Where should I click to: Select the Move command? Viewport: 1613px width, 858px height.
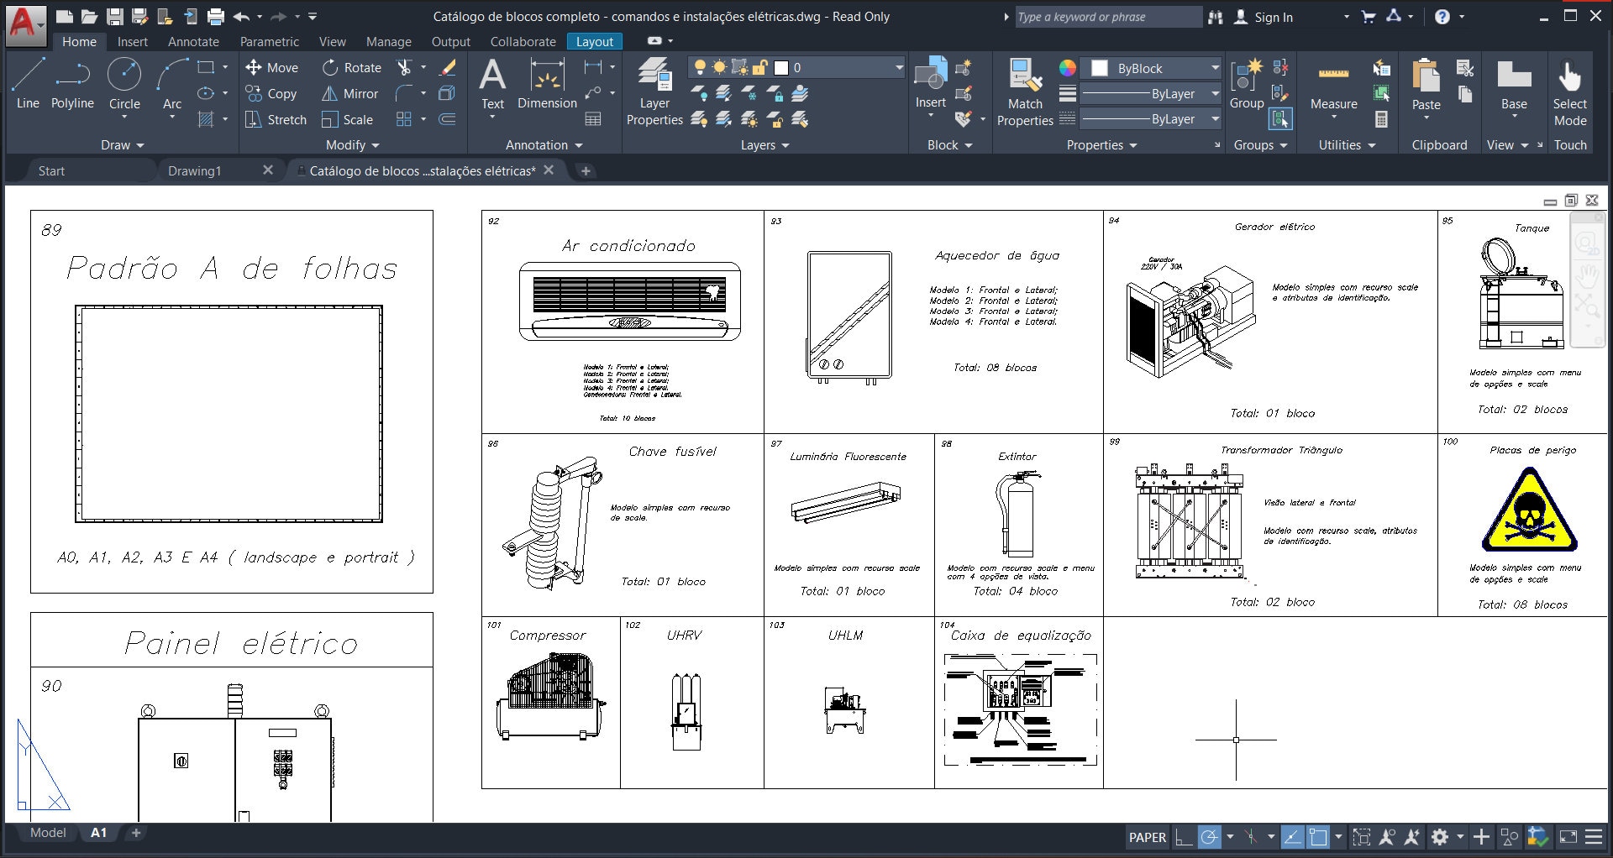(271, 68)
